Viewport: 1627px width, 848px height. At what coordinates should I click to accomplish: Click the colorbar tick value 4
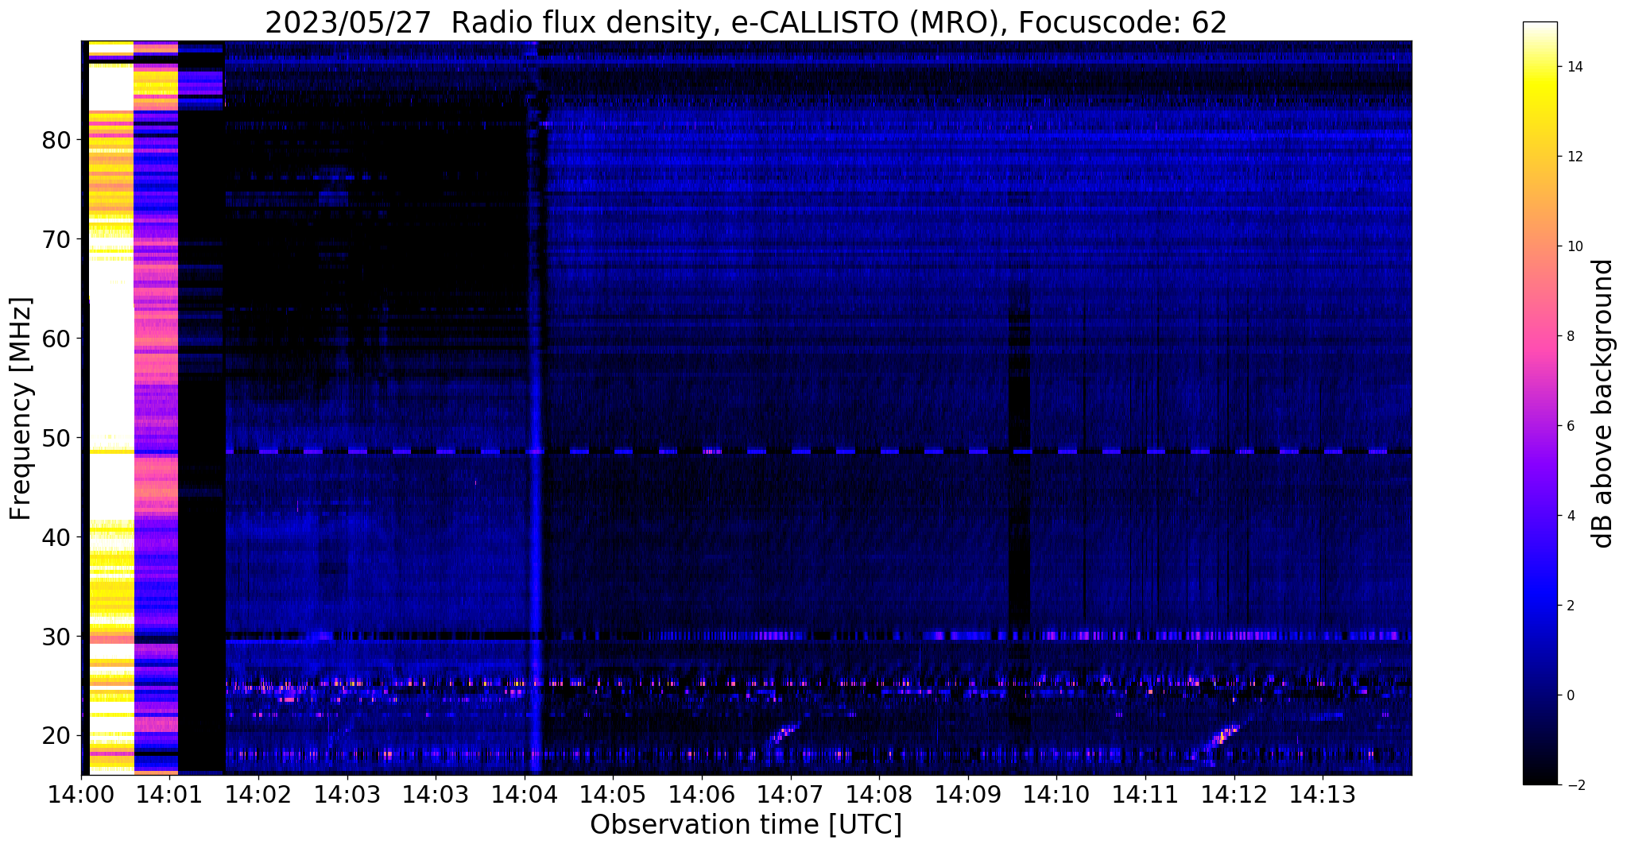[1570, 516]
